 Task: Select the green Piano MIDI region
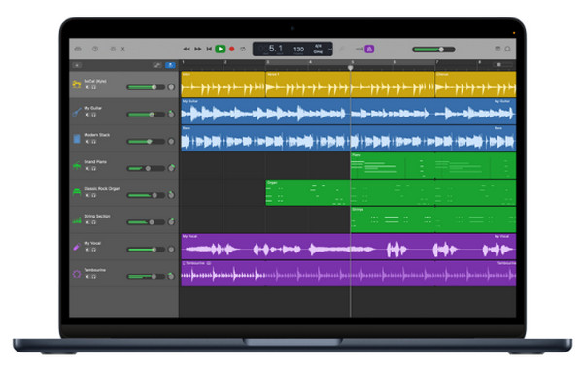point(393,166)
